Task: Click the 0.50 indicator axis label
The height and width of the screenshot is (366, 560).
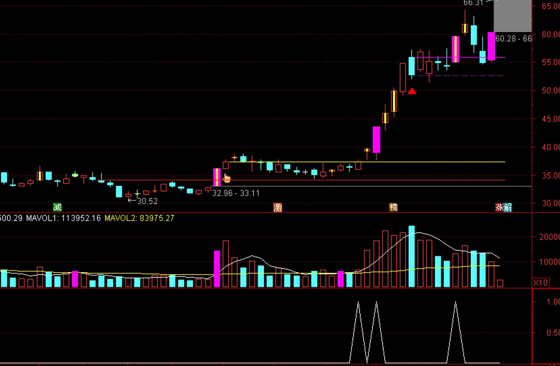Action: click(x=553, y=333)
